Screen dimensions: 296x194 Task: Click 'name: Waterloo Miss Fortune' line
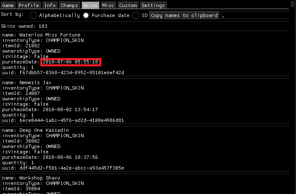point(41,35)
